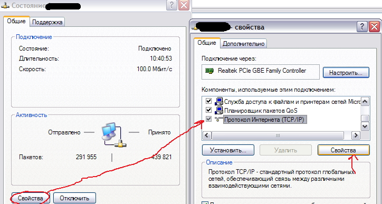Image resolution: width=382 pixels, height=204 pixels.
Task: Uncheck the Служба доступа к файлам checkbox
Action: [208, 101]
